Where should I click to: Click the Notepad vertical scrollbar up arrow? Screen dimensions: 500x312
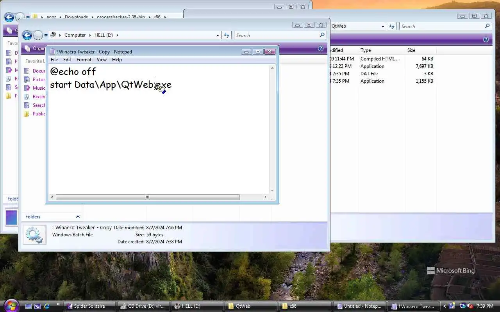(x=272, y=68)
